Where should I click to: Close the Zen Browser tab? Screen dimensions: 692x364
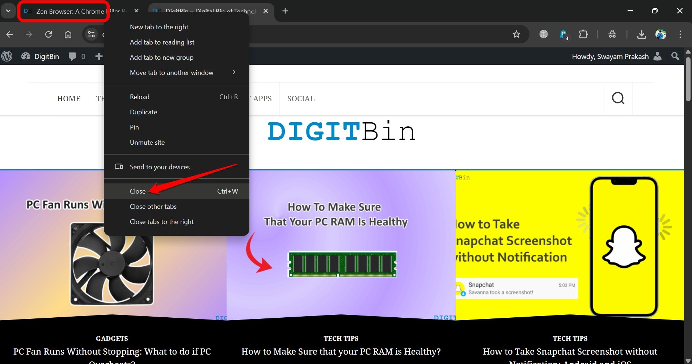click(x=136, y=11)
